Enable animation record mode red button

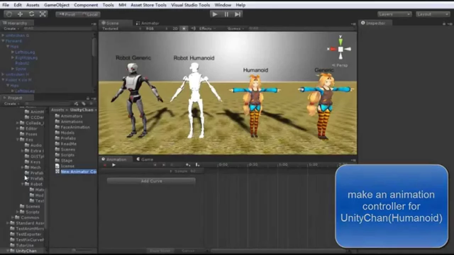(x=105, y=165)
